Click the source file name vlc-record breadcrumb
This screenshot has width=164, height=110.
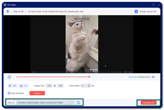click(56, 11)
